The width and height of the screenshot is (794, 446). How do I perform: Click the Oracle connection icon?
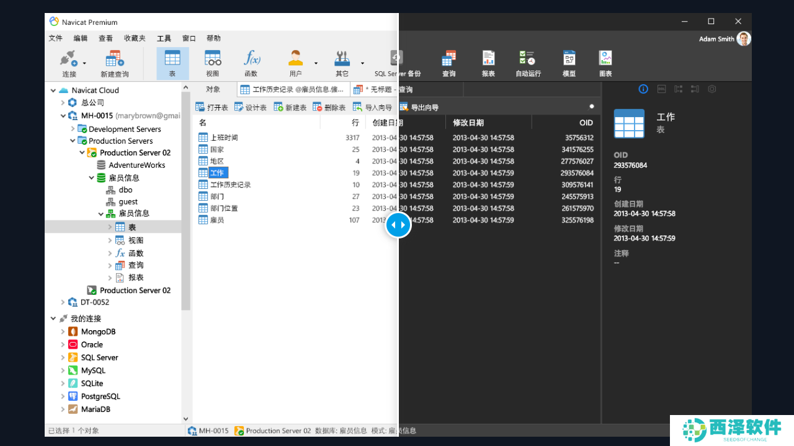(x=73, y=344)
